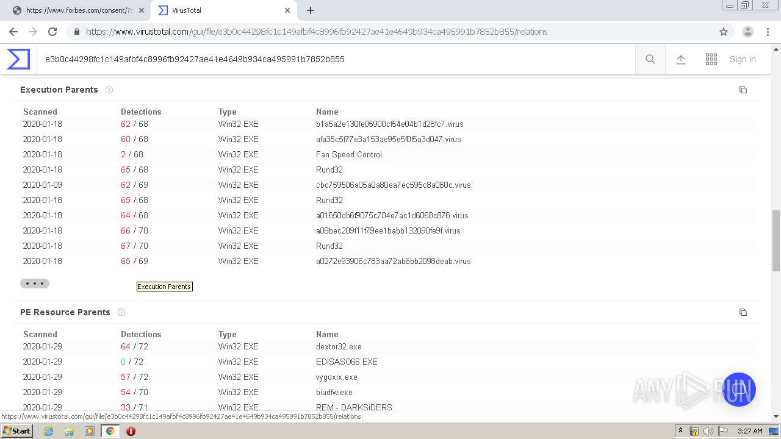Close the Forbes consent tab

pyautogui.click(x=142, y=10)
